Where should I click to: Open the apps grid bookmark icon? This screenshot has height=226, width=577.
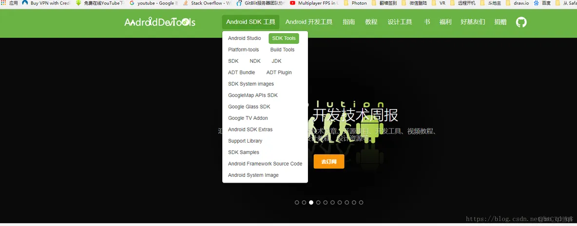coord(4,3)
